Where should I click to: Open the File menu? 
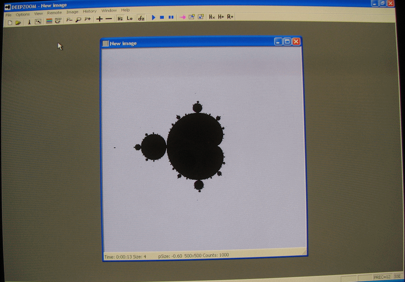9,15
